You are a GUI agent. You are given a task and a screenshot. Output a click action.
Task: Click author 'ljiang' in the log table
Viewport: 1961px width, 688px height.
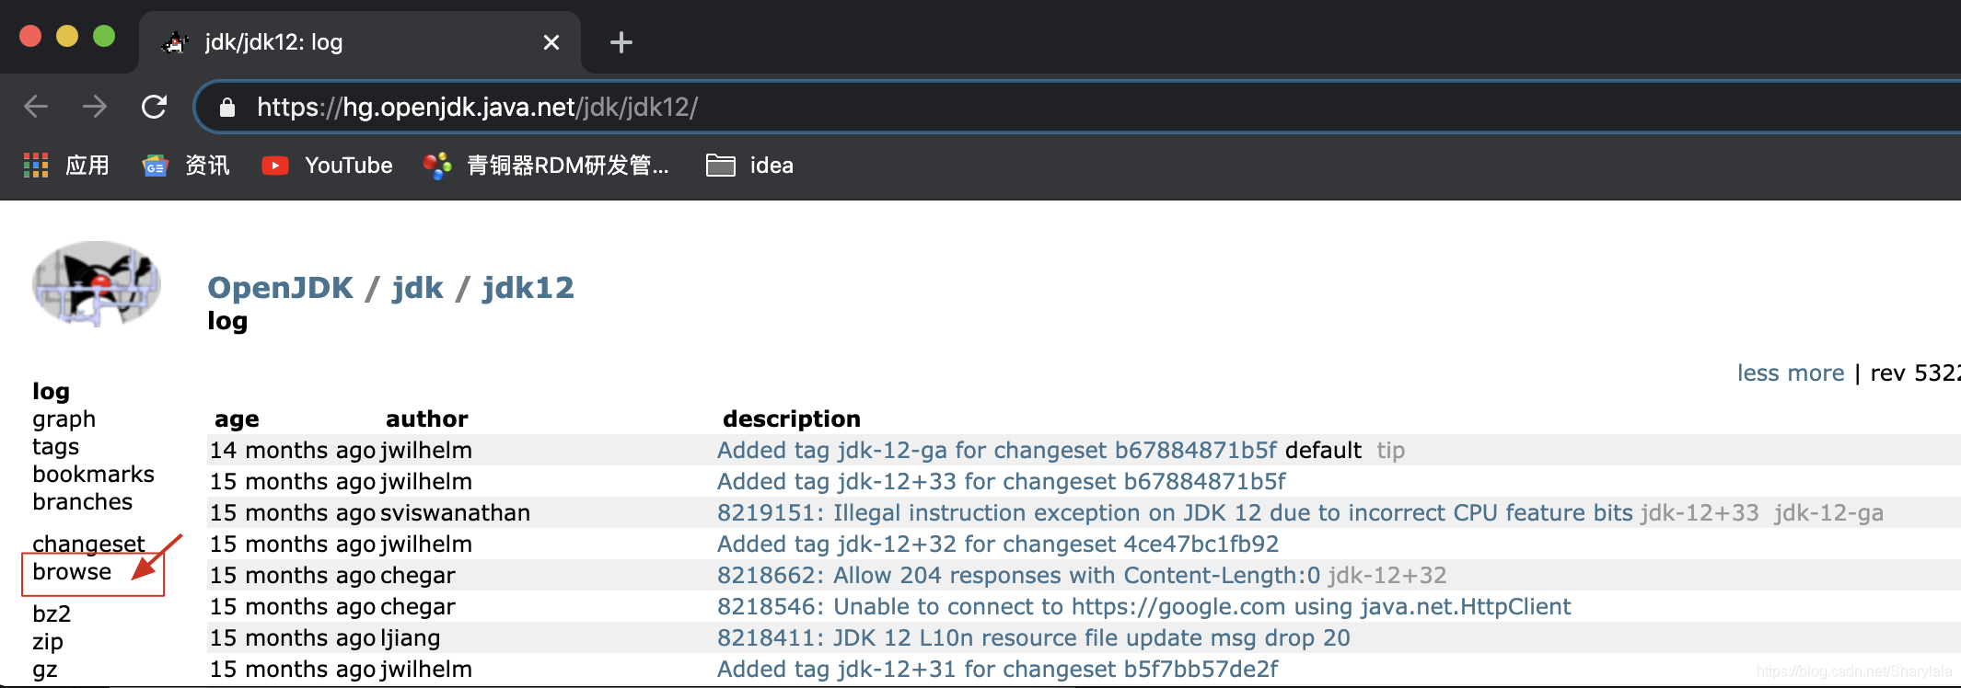[411, 638]
